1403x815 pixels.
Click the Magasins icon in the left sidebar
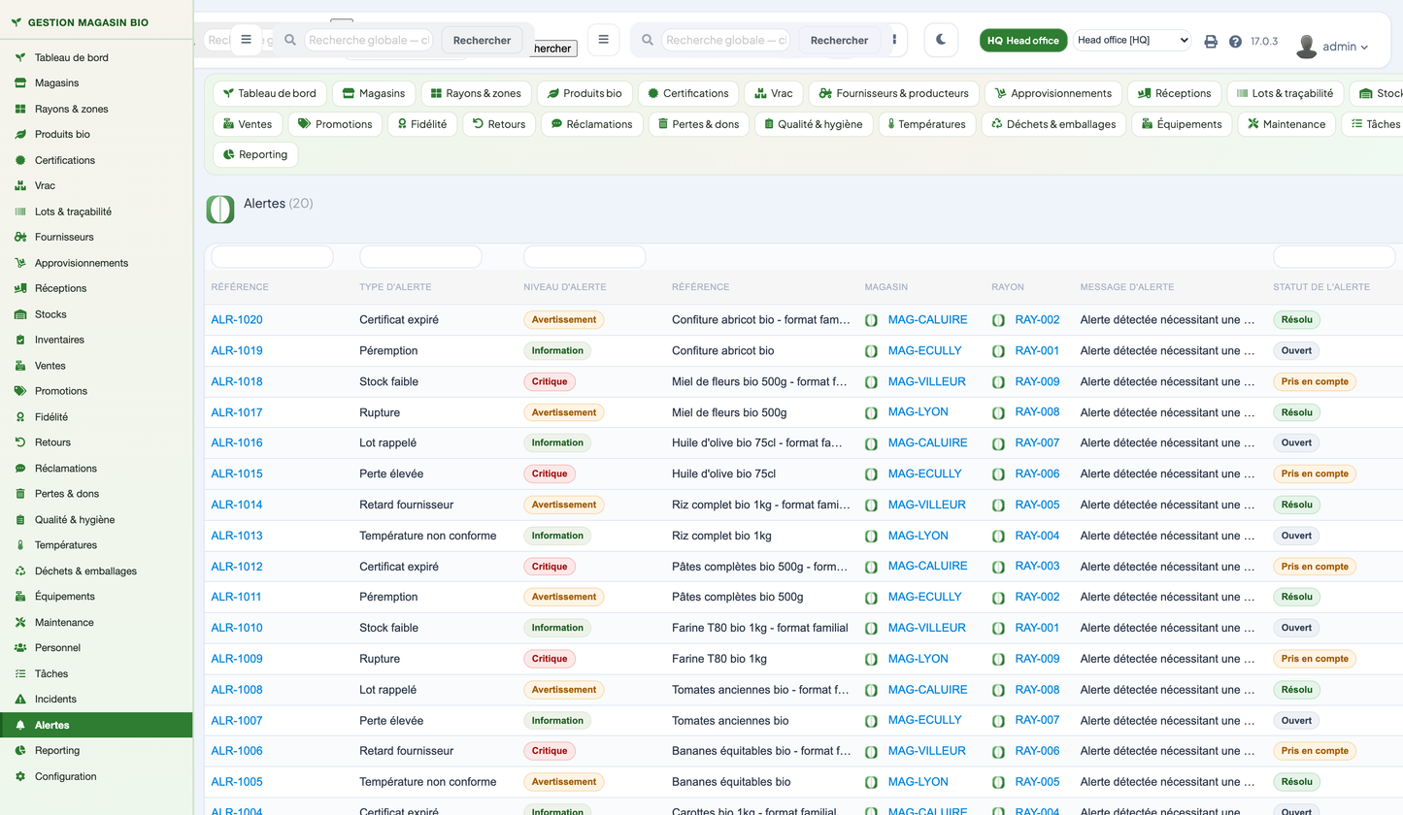(x=20, y=83)
